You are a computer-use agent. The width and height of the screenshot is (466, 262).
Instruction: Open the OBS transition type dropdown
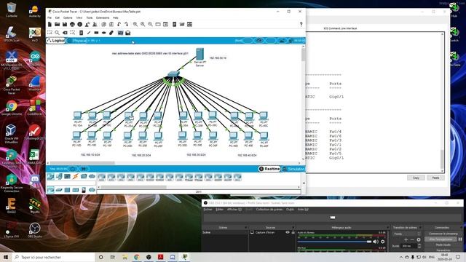[x=407, y=234]
